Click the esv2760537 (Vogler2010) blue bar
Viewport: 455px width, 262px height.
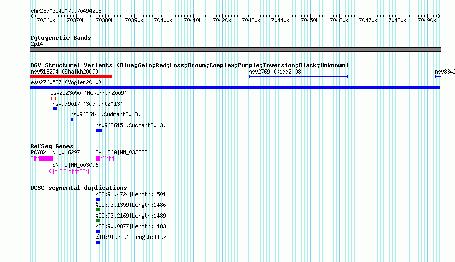pyautogui.click(x=235, y=87)
